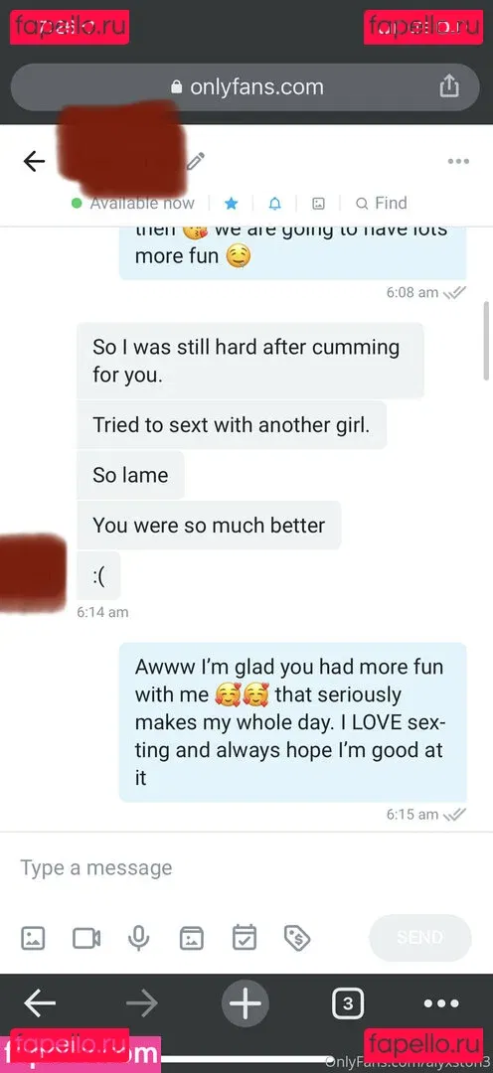Screen dimensions: 493x1073
Task: Attach a photo with the image icon
Action: tap(33, 938)
